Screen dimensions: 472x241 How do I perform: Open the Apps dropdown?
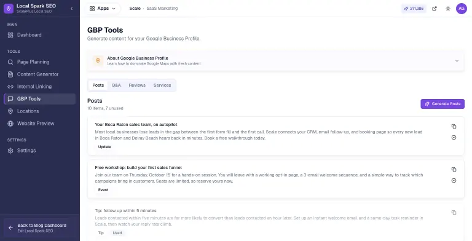point(103,9)
